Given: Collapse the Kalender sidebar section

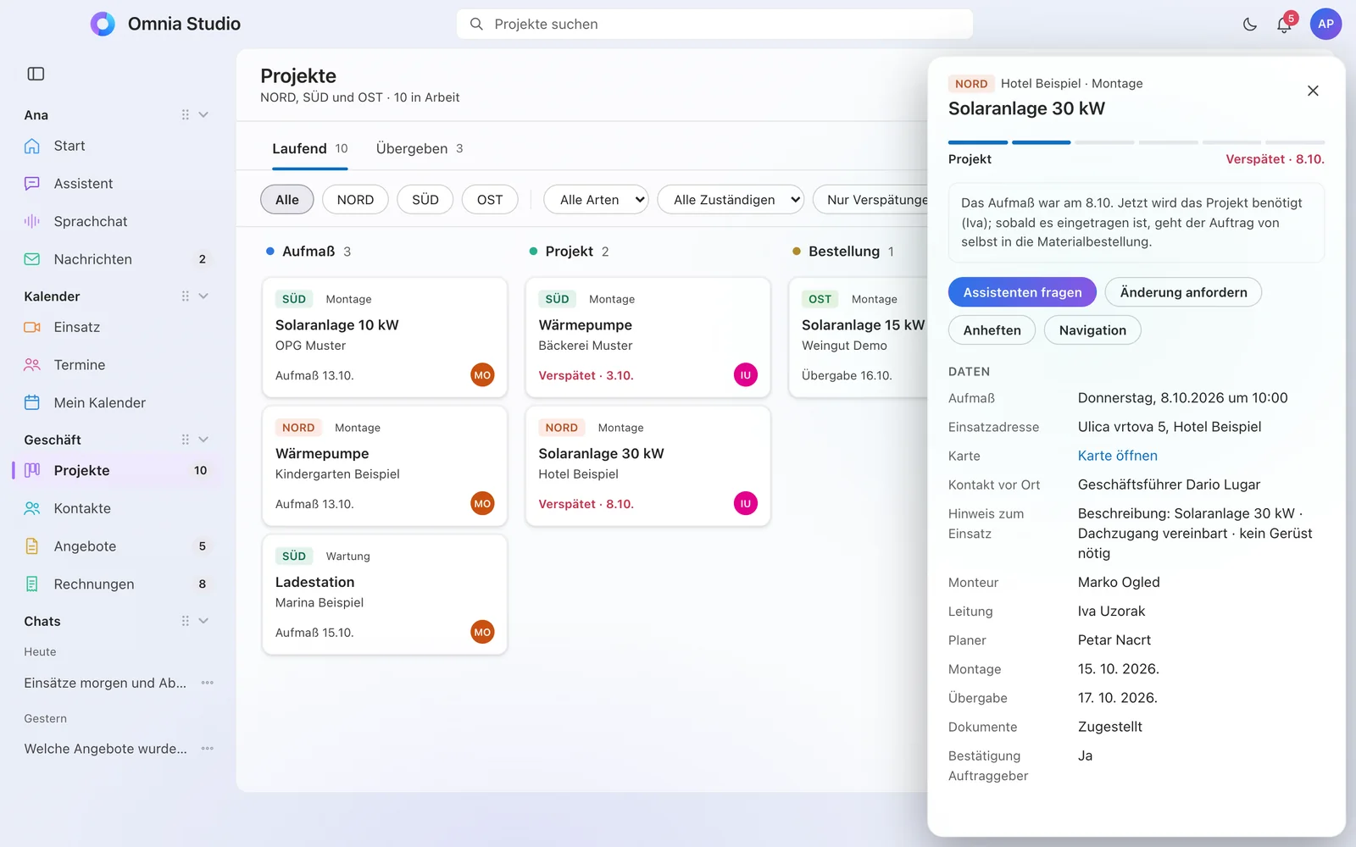Looking at the screenshot, I should coord(203,296).
